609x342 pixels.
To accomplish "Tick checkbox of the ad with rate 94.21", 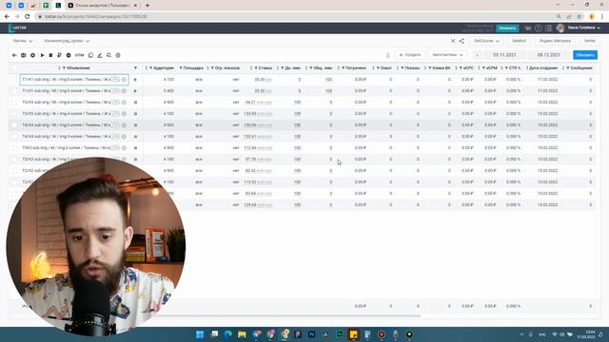I will (14, 103).
